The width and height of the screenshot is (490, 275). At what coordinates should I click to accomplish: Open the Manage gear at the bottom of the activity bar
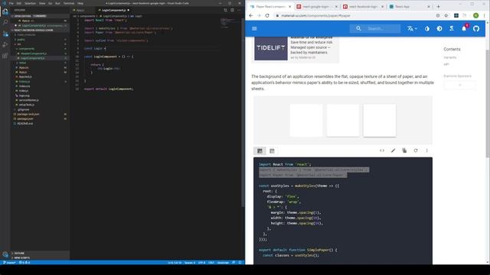point(5,254)
